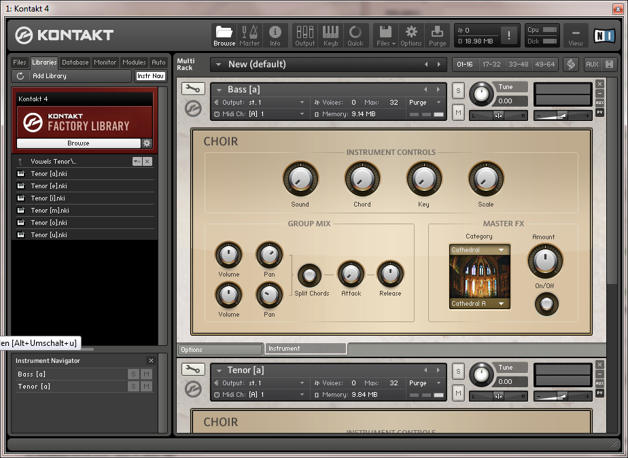Screen dimensions: 628x458
Task: Open the Options gear icon
Action: click(x=411, y=35)
